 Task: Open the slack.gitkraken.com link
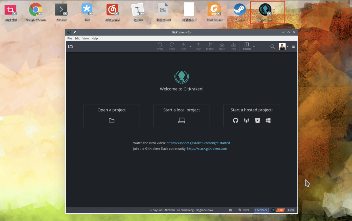pyautogui.click(x=207, y=149)
